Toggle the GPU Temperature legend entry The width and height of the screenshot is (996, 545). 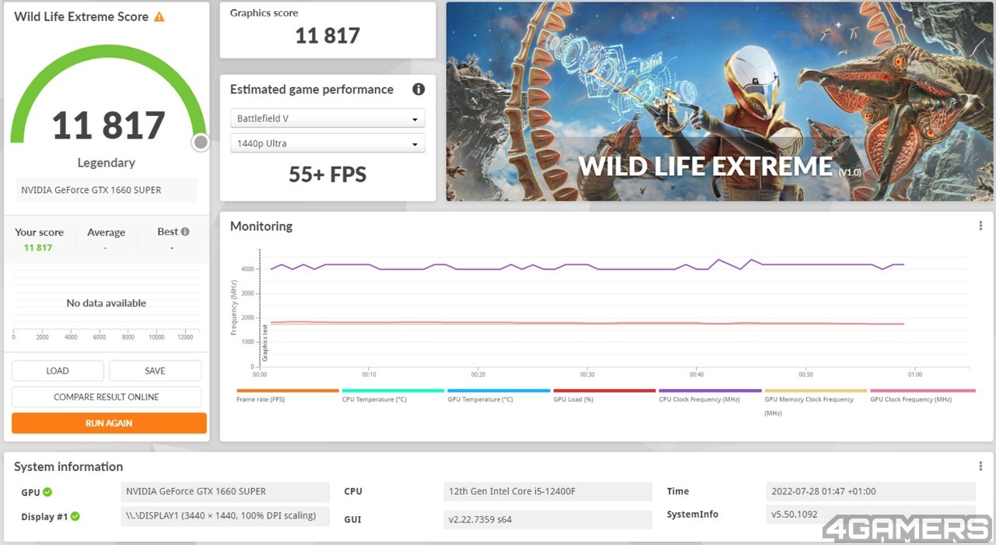click(498, 396)
